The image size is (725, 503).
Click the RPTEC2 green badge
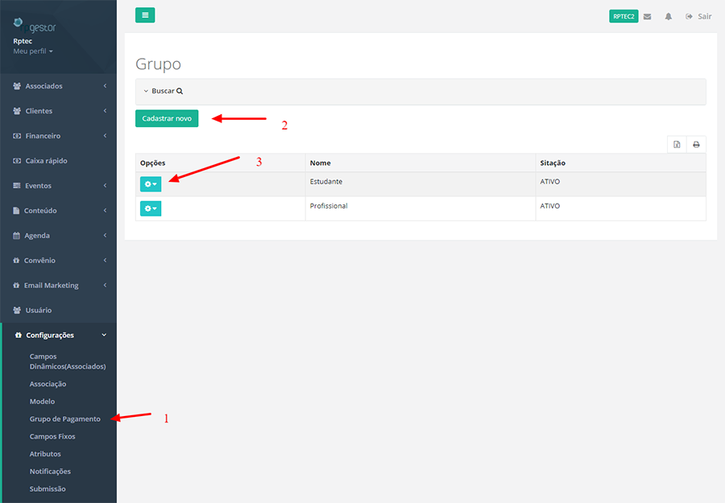point(623,16)
